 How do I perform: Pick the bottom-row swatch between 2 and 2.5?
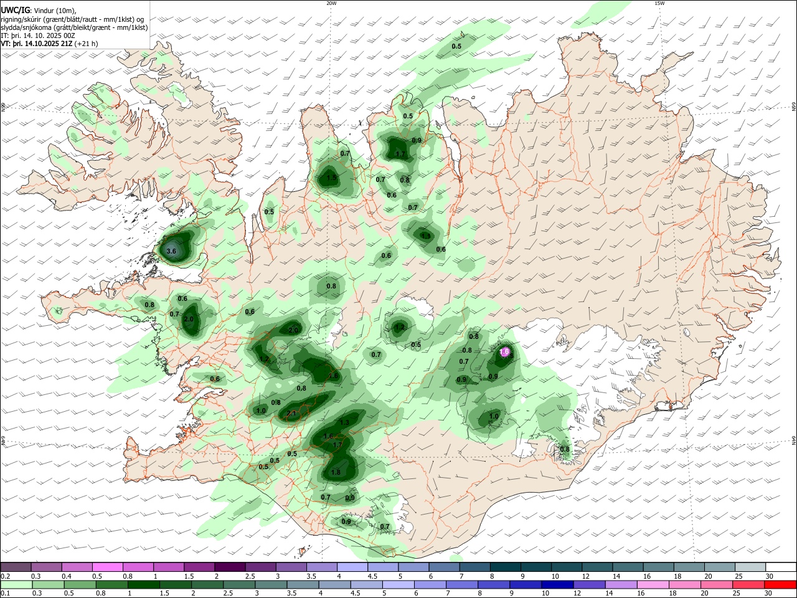point(206,585)
